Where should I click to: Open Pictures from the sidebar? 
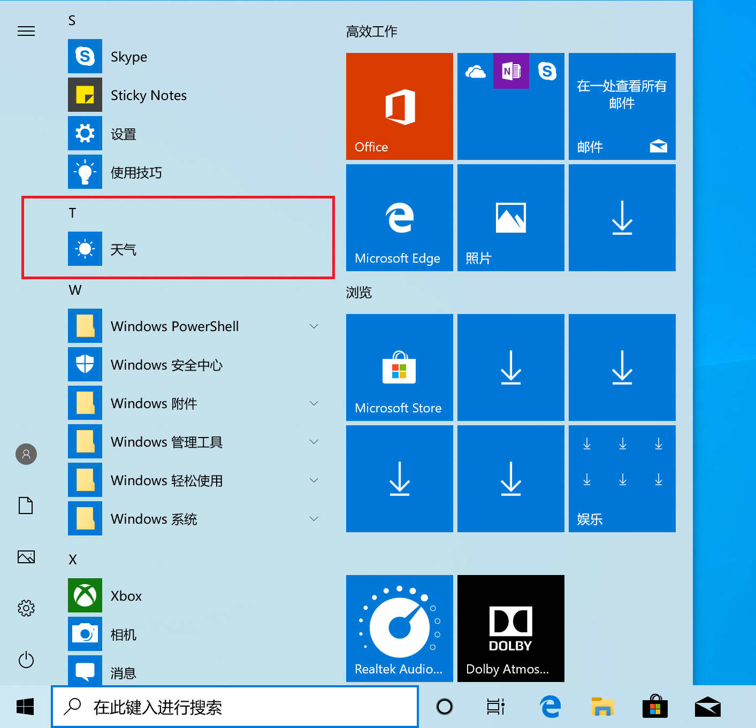point(26,557)
